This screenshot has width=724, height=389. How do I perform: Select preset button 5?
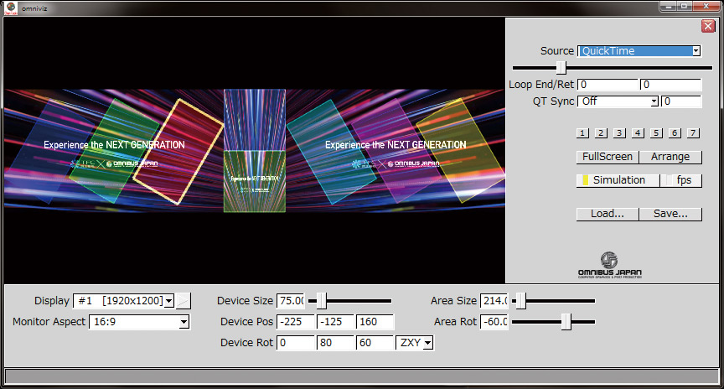(x=656, y=133)
